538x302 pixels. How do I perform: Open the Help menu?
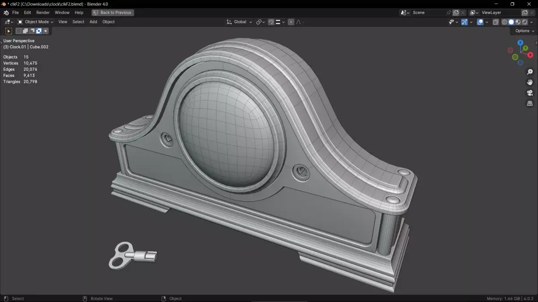pyautogui.click(x=79, y=13)
